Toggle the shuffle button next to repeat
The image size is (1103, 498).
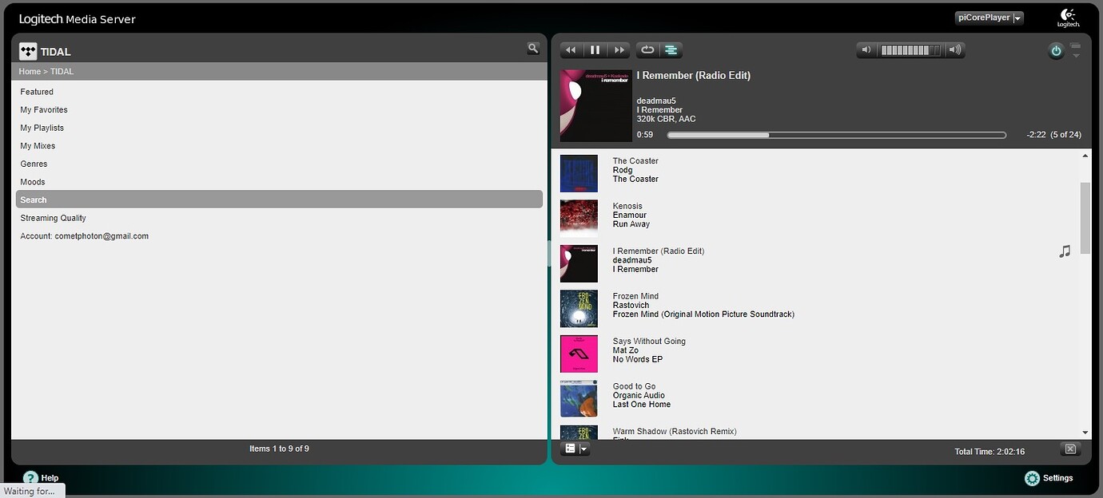click(x=671, y=50)
